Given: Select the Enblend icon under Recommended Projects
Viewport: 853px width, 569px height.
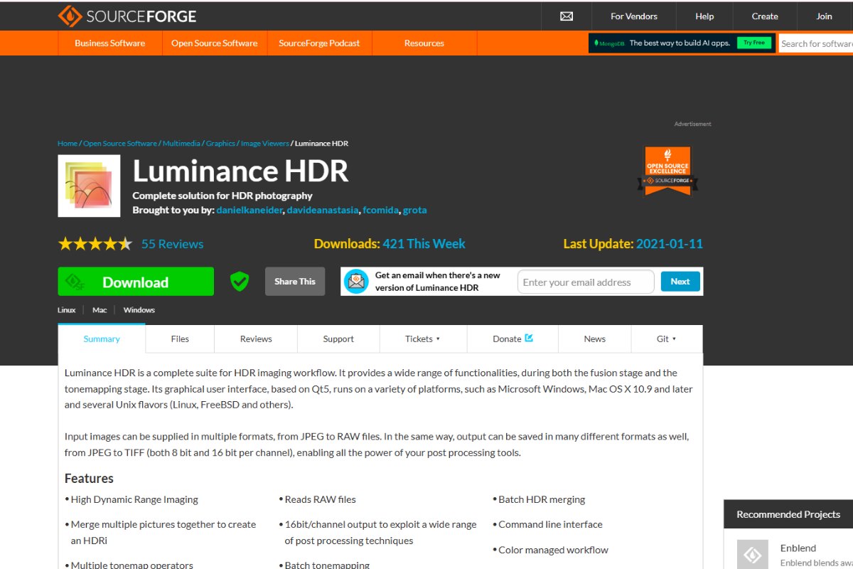Looking at the screenshot, I should point(752,554).
